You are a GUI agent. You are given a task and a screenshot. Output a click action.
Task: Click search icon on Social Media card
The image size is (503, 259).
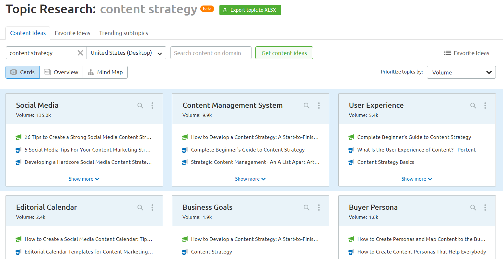point(140,106)
